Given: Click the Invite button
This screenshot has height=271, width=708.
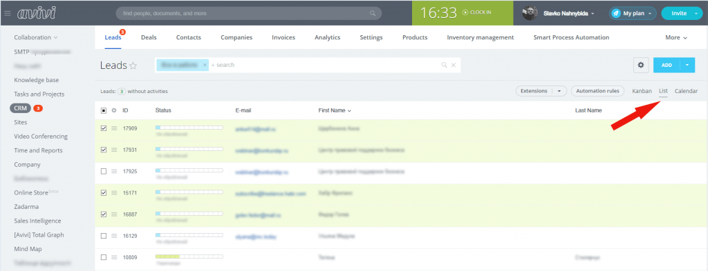Looking at the screenshot, I should [x=679, y=14].
